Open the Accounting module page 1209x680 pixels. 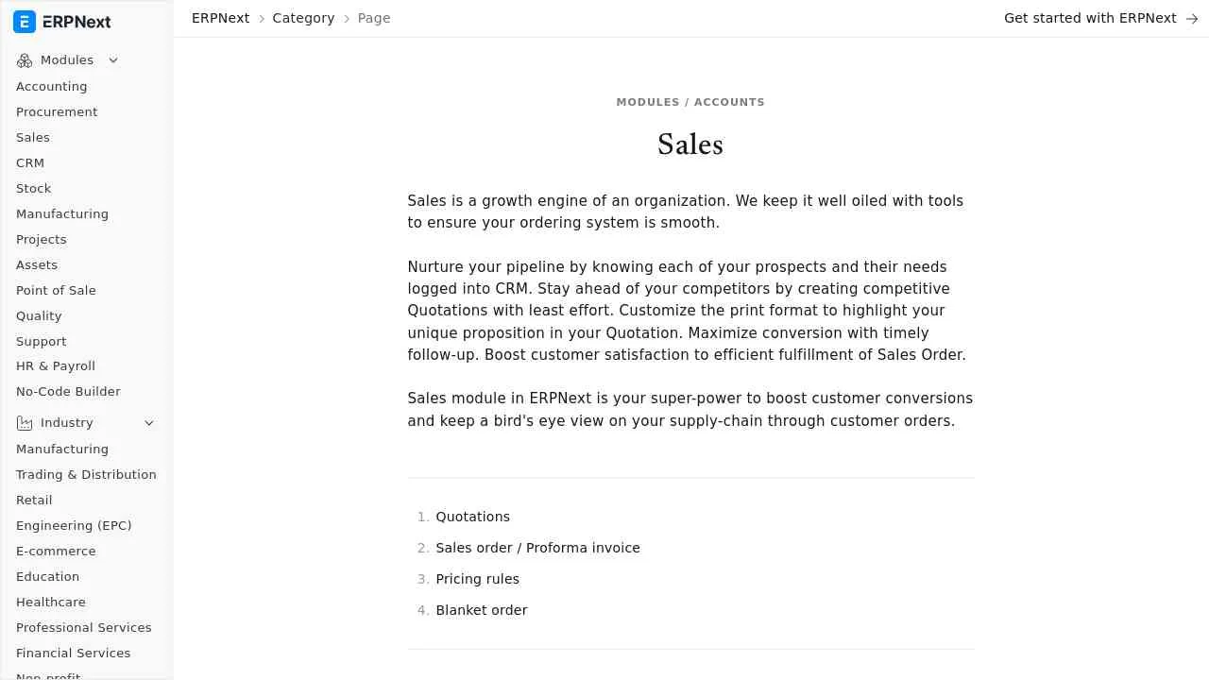click(x=52, y=87)
